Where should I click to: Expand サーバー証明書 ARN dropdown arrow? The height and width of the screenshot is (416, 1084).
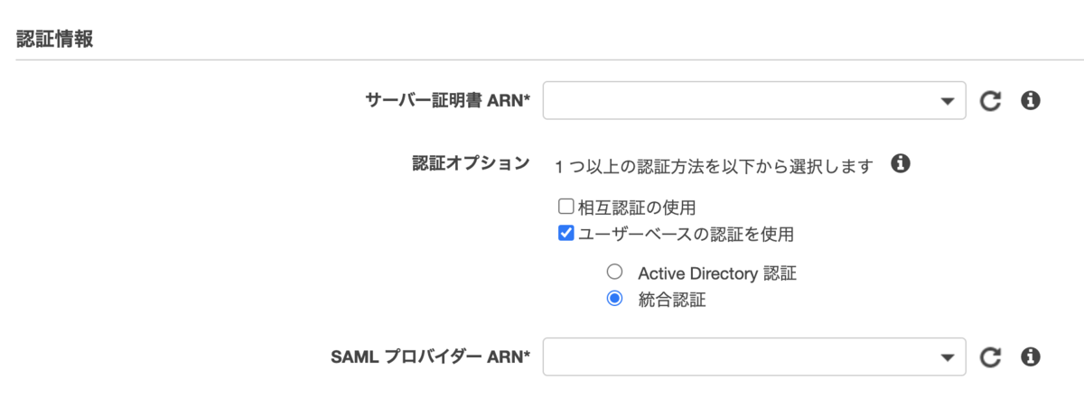(947, 101)
